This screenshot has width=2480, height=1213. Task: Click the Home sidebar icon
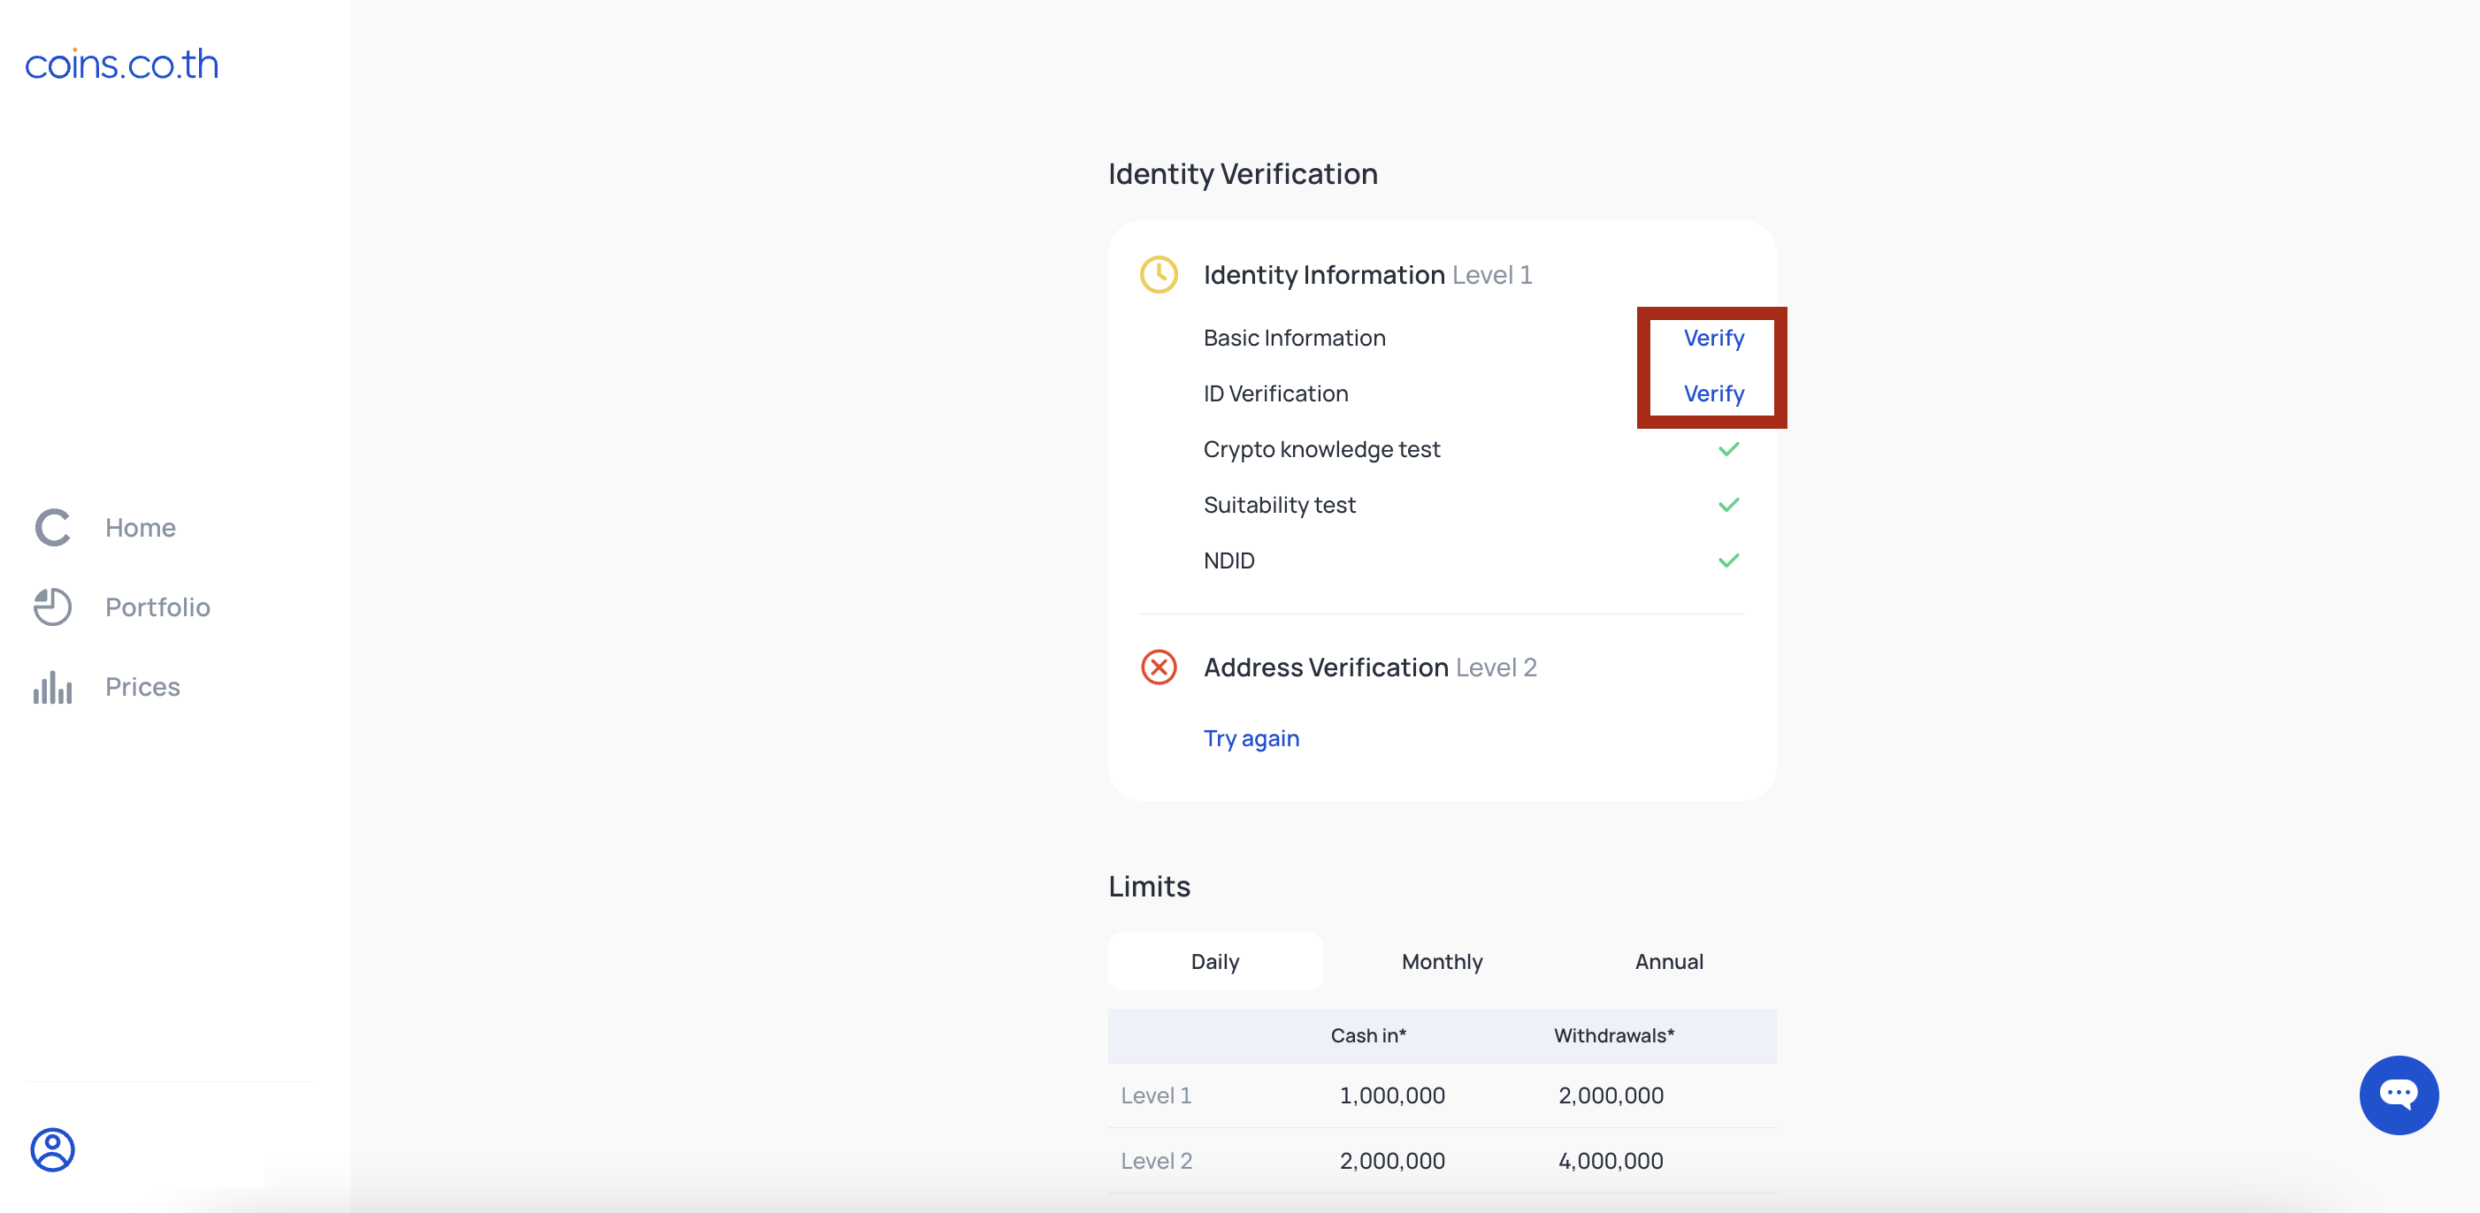coord(53,528)
